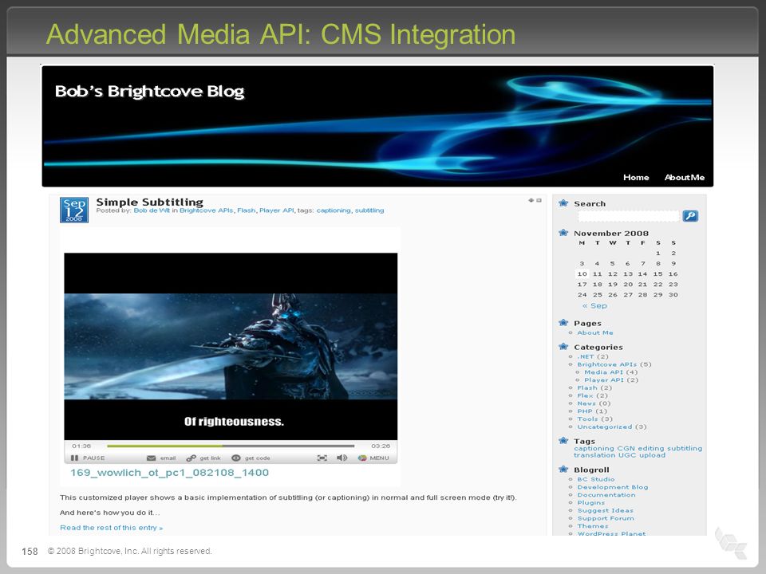Open the News category
766x574 pixels.
coord(586,403)
